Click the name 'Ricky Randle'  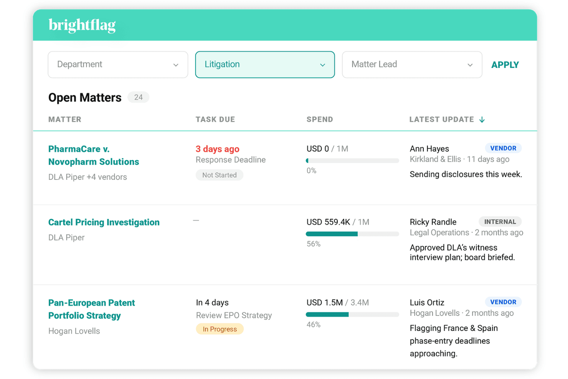tap(433, 222)
